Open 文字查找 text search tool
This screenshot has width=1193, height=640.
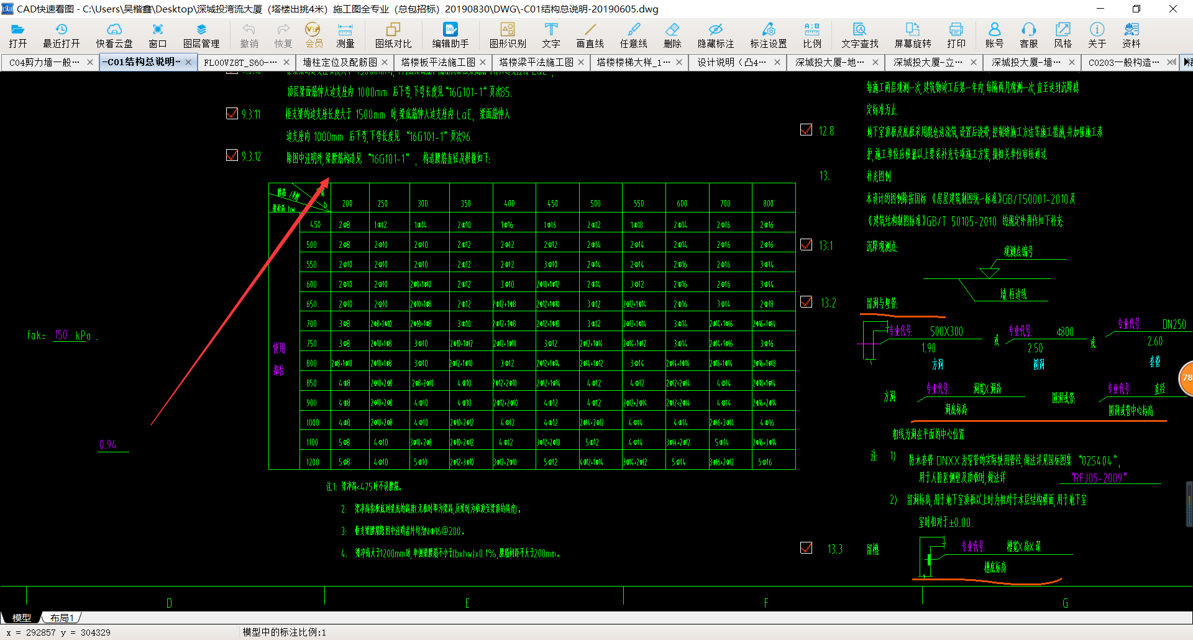[860, 35]
